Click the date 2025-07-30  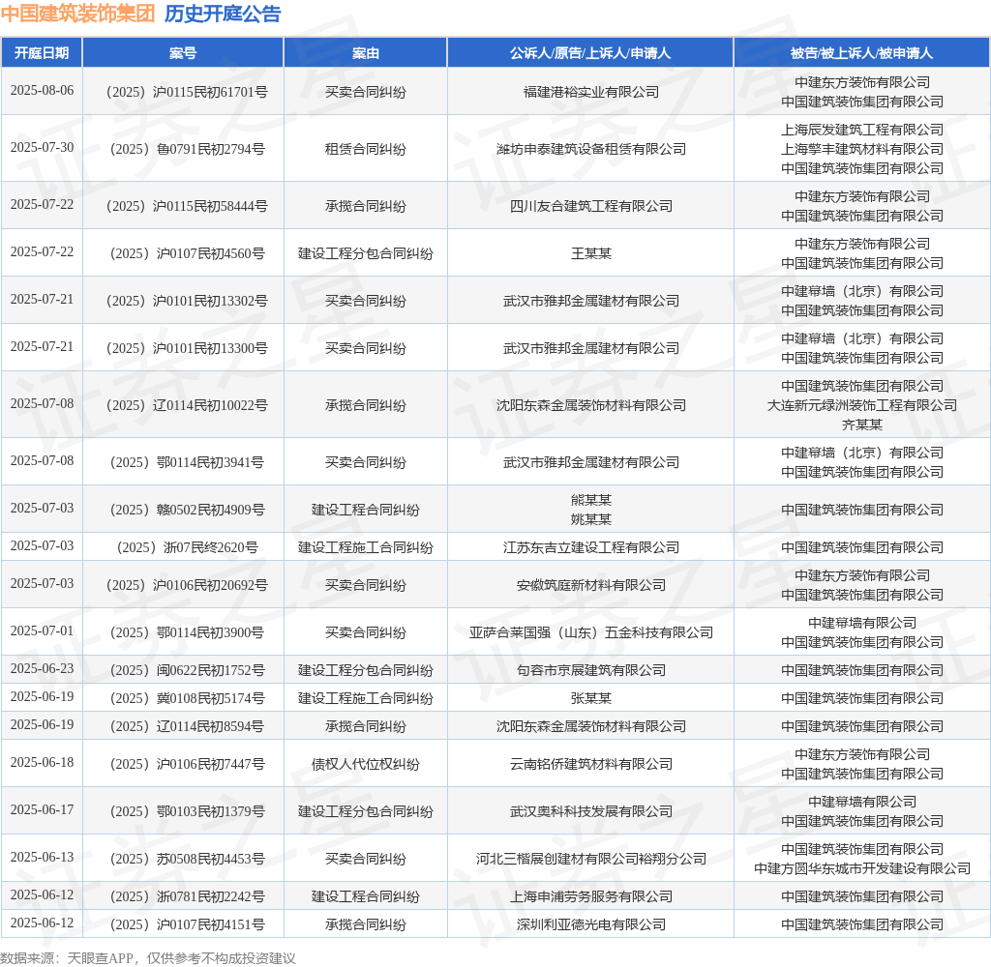[42, 147]
